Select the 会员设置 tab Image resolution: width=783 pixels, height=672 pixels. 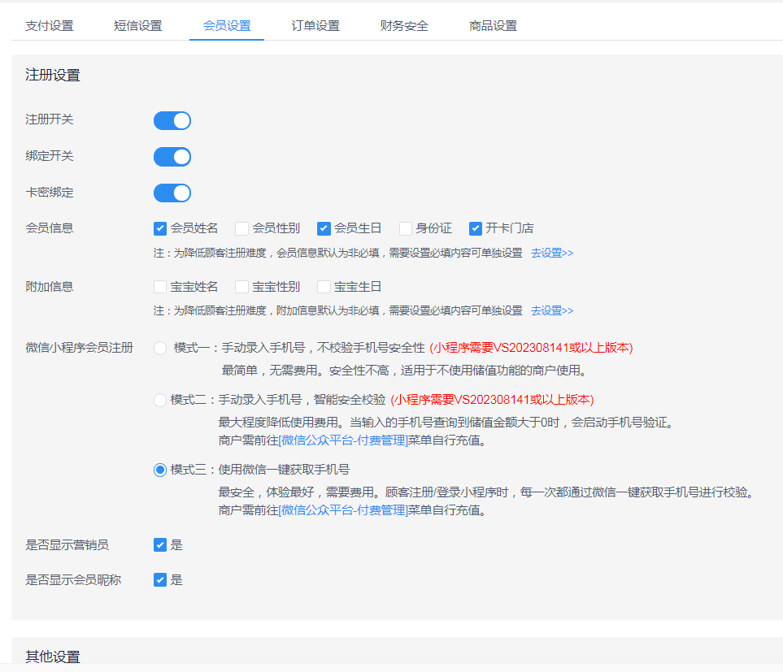[227, 26]
